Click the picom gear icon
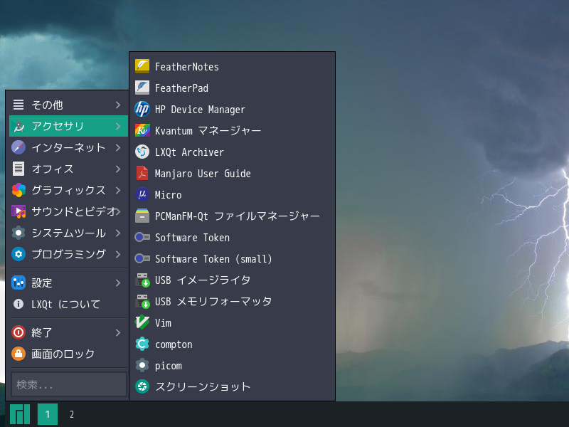This screenshot has height=427, width=569. coord(142,365)
